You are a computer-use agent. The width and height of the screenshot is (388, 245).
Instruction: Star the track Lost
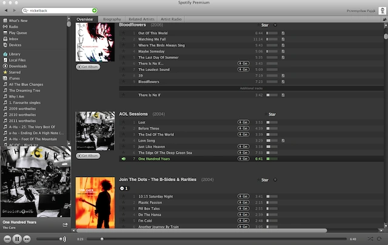point(123,122)
